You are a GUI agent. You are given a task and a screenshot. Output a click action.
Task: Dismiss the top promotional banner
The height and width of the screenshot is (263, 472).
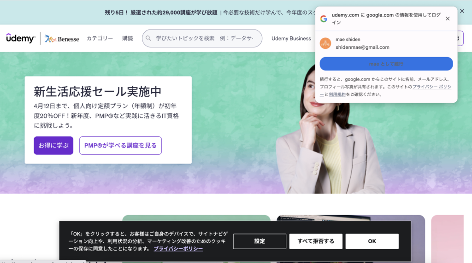[462, 11]
